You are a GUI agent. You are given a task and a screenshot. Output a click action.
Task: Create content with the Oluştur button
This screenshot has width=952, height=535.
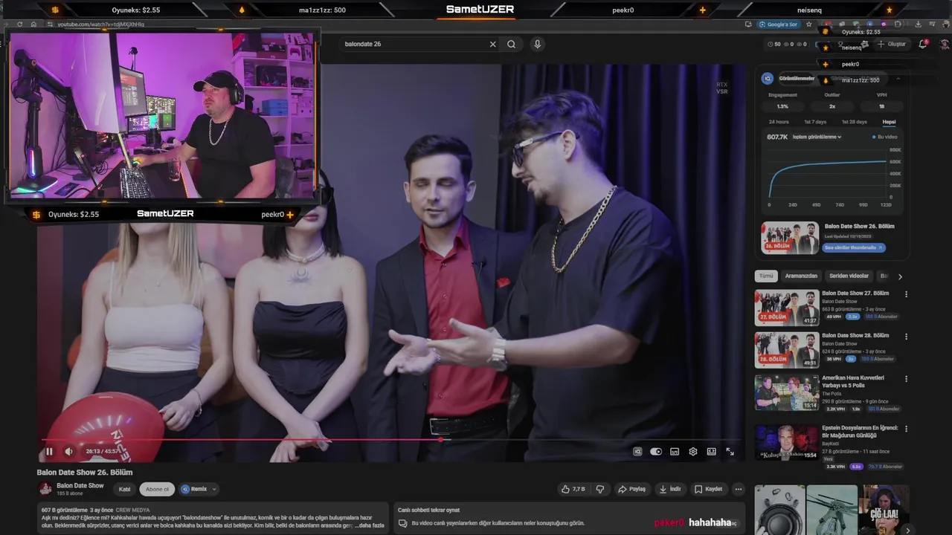pos(892,44)
